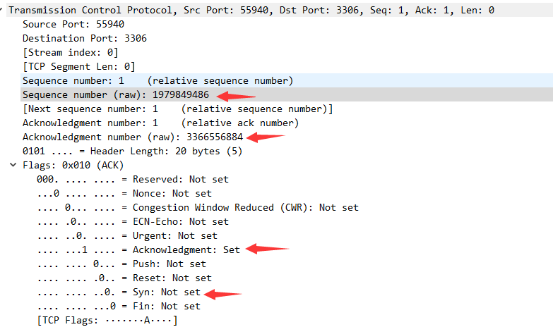Select the Reserved: Not set flag
553x327 pixels.
pos(133,179)
